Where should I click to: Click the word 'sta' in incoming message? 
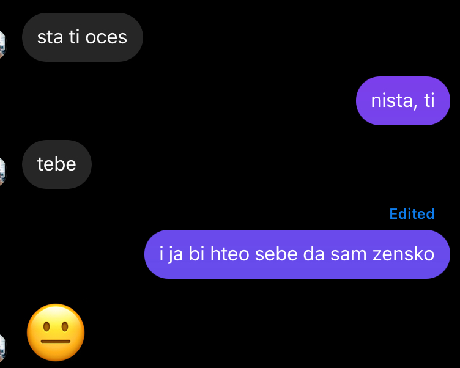click(50, 37)
